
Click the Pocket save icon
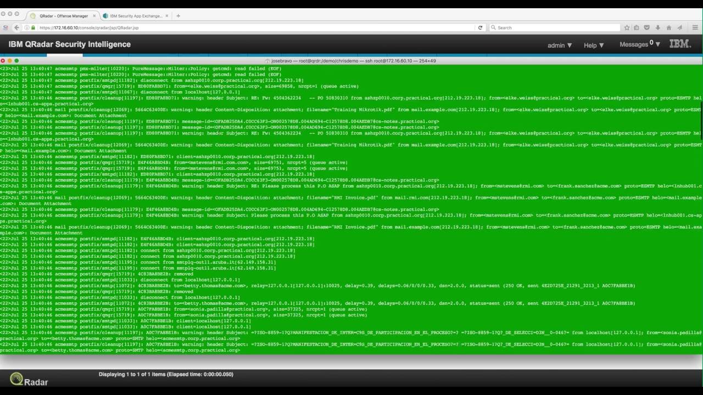[647, 27]
